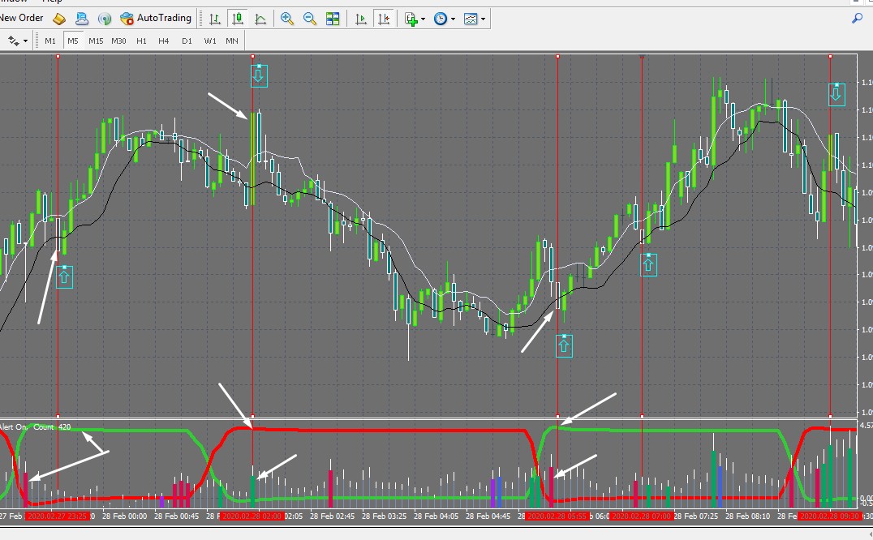Viewport: 873px width, 540px height.
Task: Open MetaEditor via the yellow book icon
Action: [x=59, y=19]
